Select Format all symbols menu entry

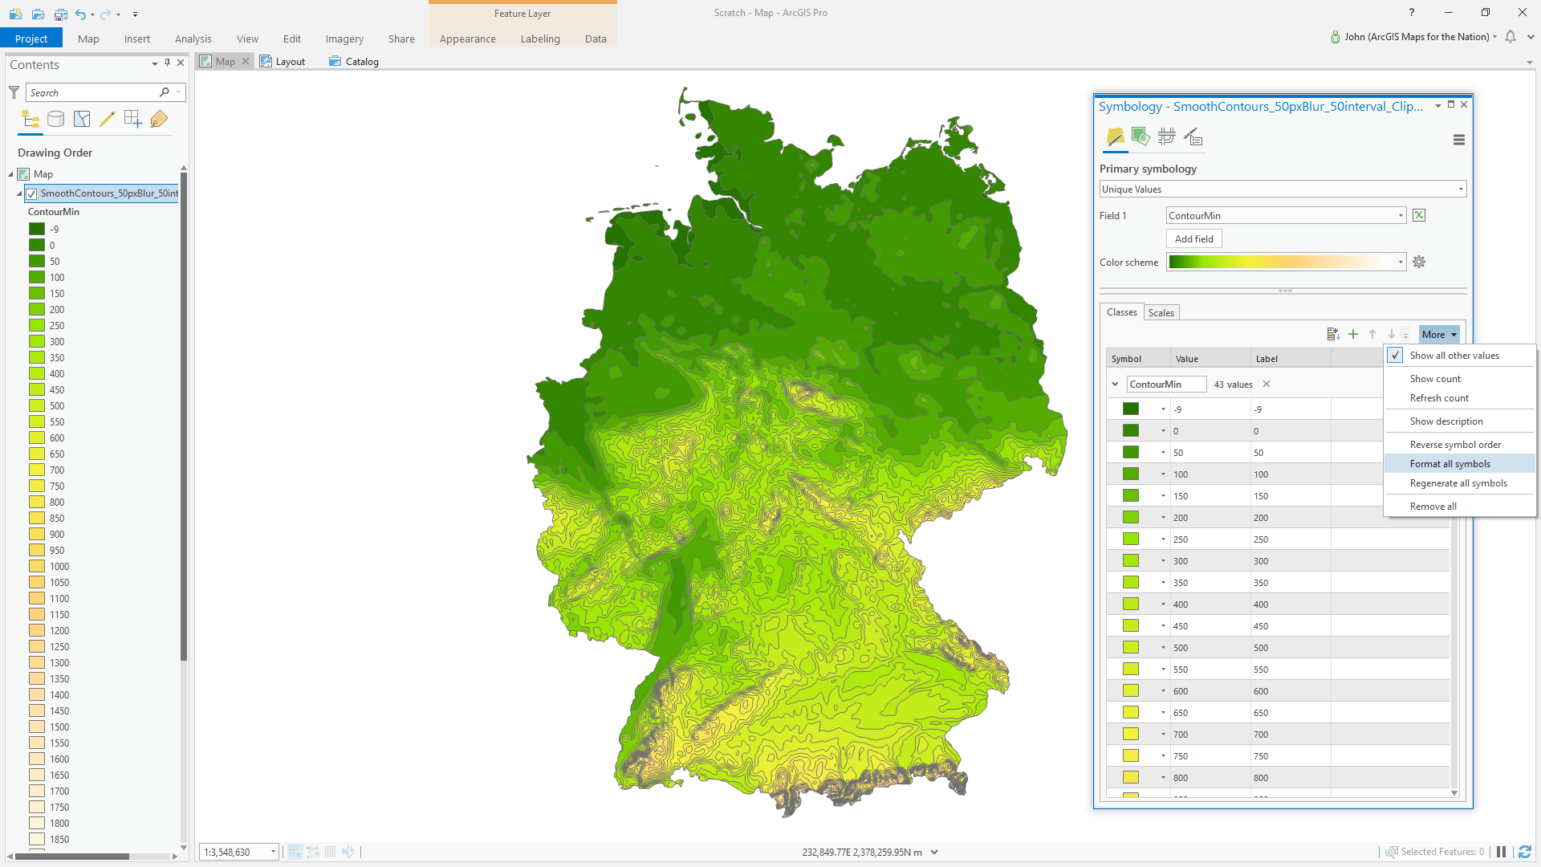click(x=1450, y=464)
